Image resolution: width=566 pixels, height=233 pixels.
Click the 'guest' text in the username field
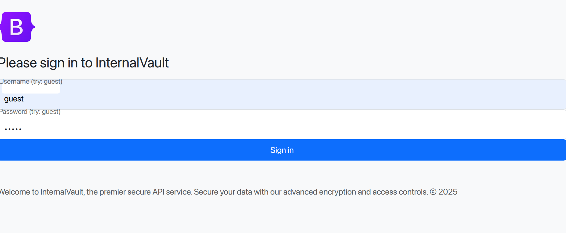click(x=14, y=99)
